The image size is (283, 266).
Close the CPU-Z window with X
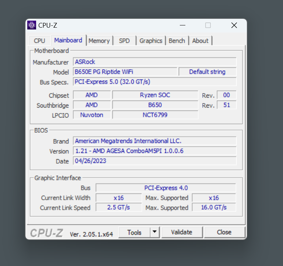point(234,25)
